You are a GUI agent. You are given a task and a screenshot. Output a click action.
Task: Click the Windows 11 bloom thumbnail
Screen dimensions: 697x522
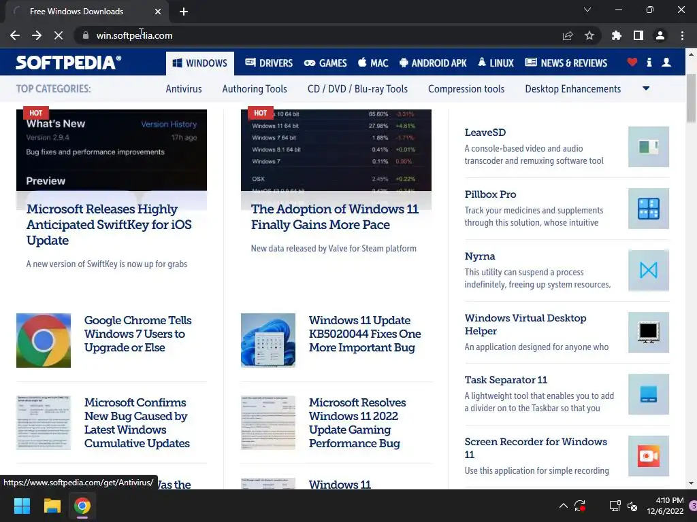pyautogui.click(x=268, y=341)
